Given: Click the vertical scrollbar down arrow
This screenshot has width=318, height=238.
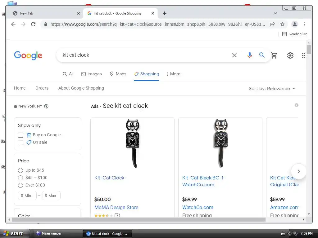Looking at the screenshot, I should point(309,214).
